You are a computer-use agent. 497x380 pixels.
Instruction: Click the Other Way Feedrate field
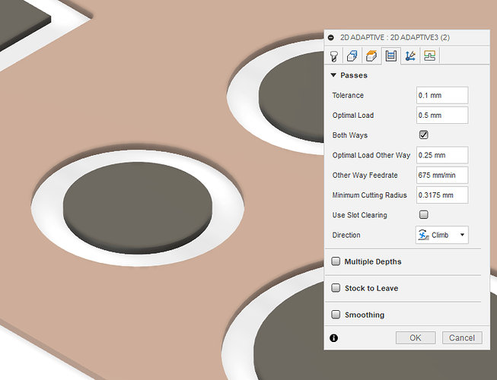[x=441, y=175]
